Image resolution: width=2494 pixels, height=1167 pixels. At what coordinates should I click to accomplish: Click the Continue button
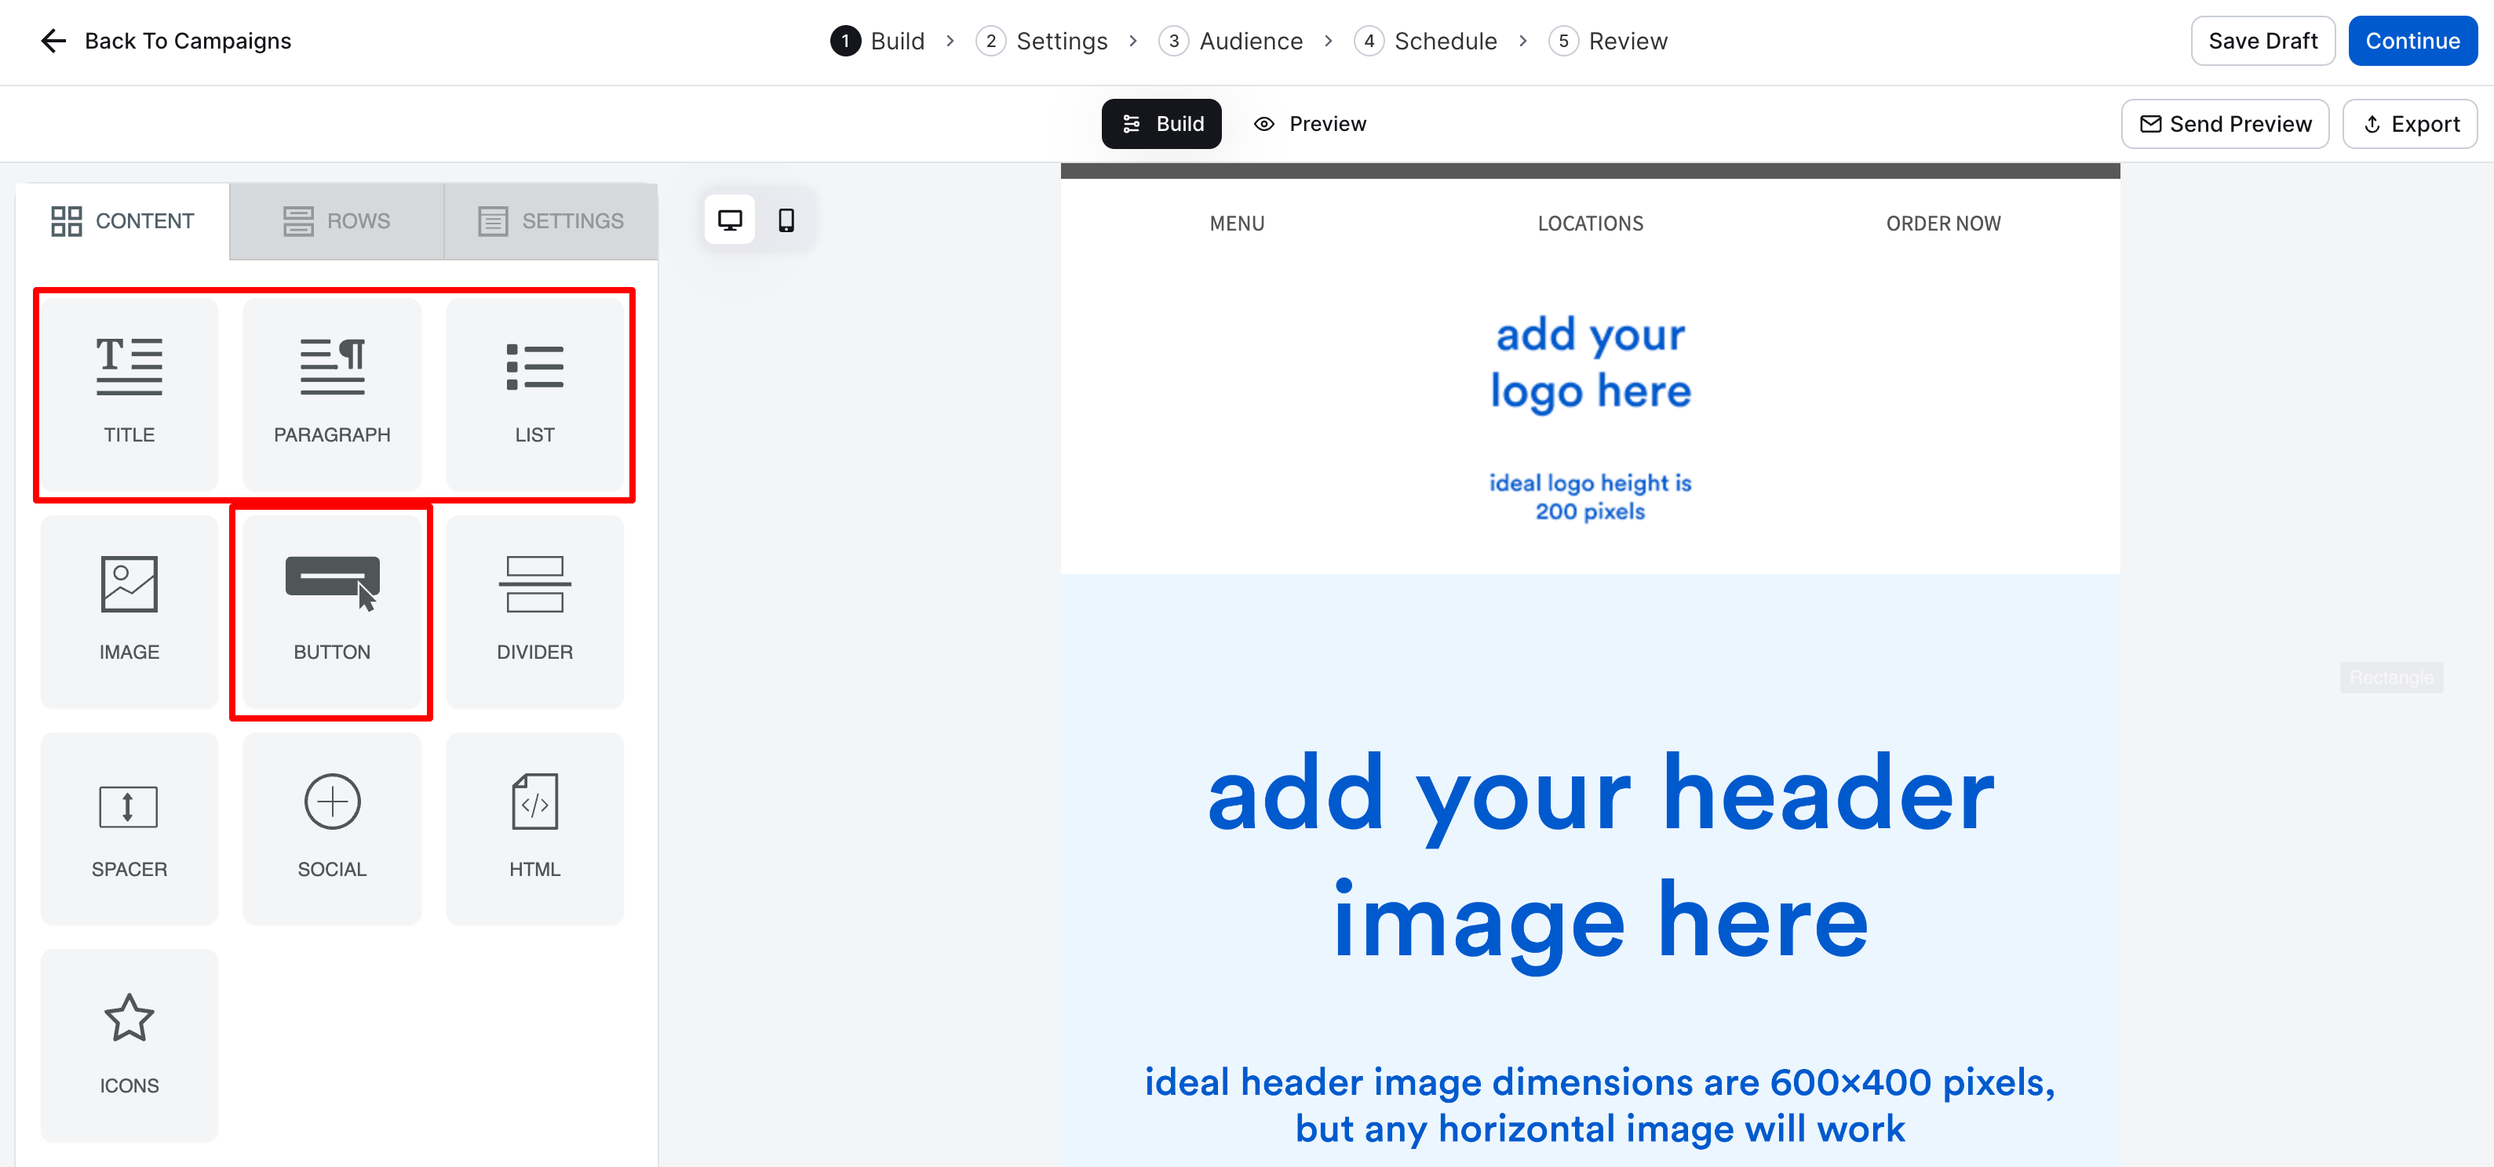click(2412, 41)
